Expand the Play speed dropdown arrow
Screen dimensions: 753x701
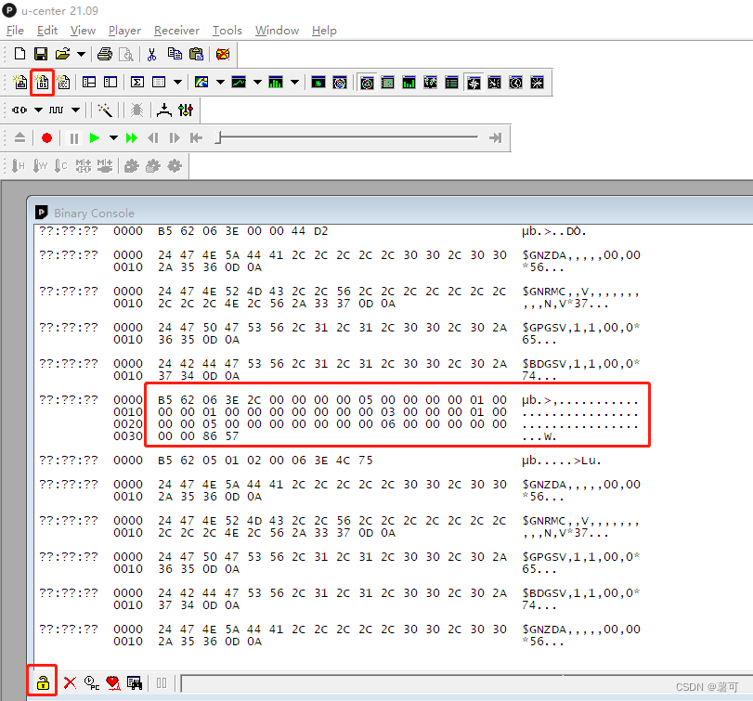113,138
